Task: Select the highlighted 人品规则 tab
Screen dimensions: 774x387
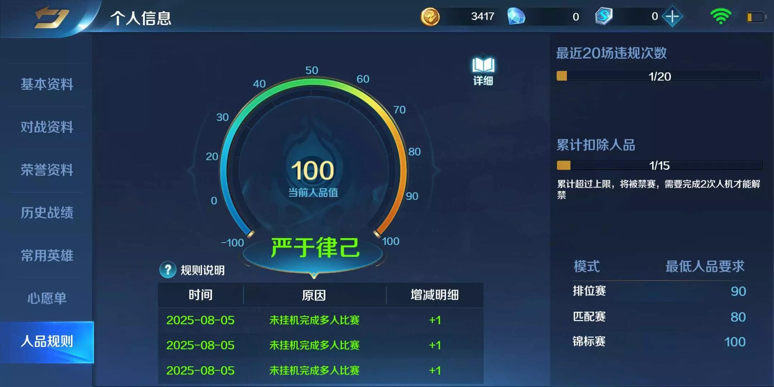Action: coord(47,341)
